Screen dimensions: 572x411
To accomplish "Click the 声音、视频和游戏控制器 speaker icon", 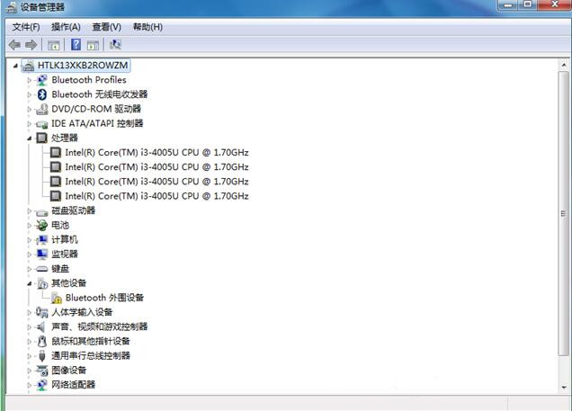I will point(41,326).
